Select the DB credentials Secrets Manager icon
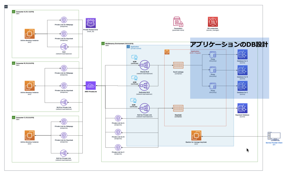 pyautogui.click(x=213, y=22)
